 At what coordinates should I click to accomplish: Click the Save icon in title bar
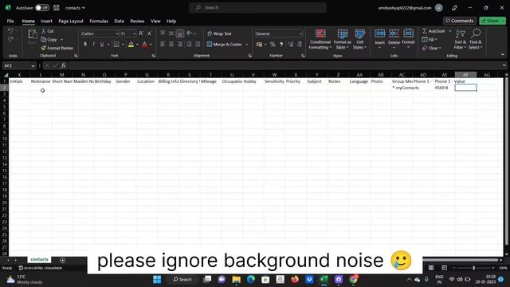pos(57,8)
